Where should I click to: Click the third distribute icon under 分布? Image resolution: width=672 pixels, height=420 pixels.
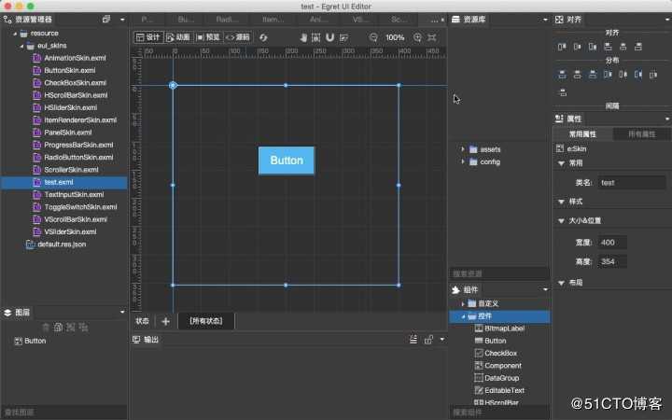point(593,75)
